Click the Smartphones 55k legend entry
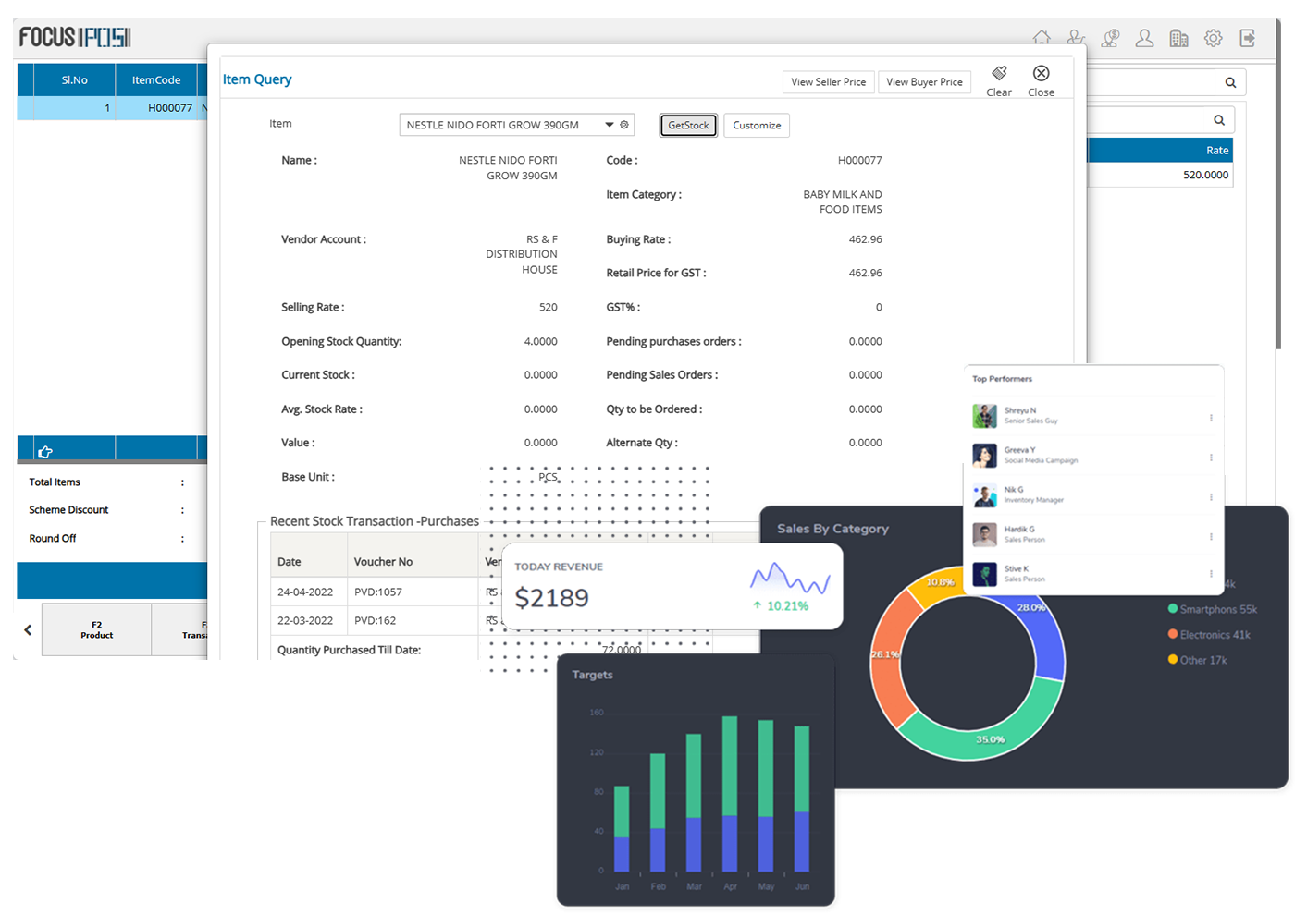 (1213, 609)
